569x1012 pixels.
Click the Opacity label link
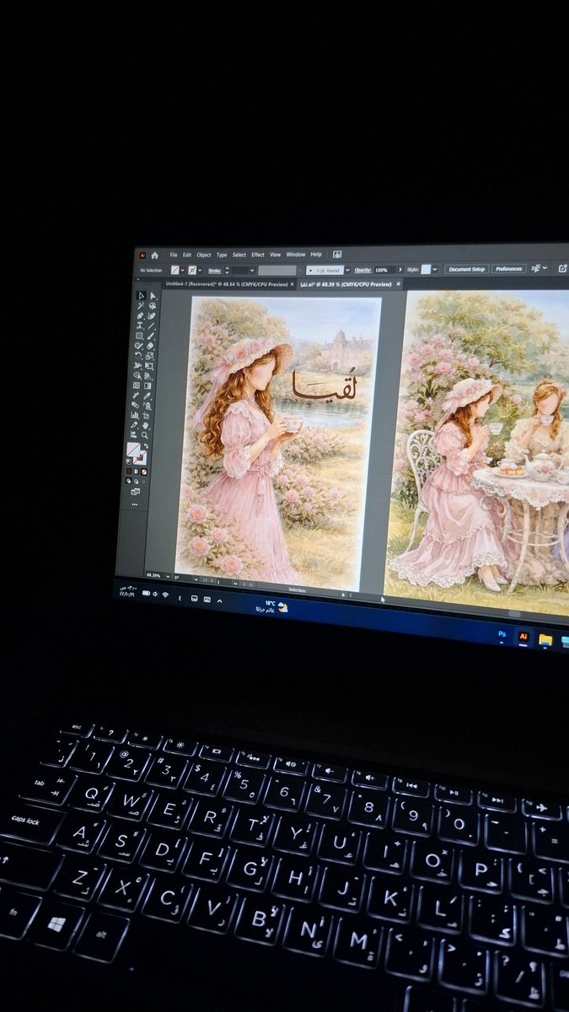click(x=361, y=269)
